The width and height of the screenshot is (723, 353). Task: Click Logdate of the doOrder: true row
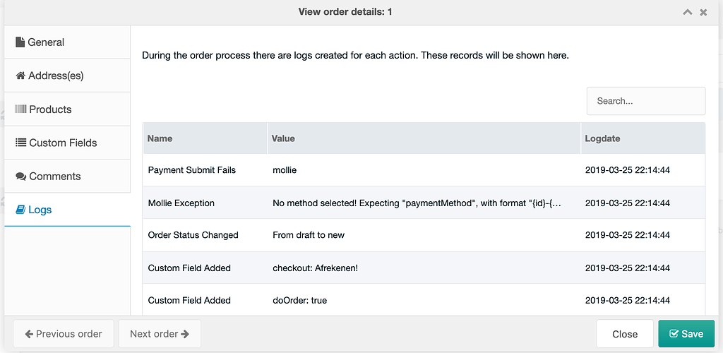[x=628, y=301]
